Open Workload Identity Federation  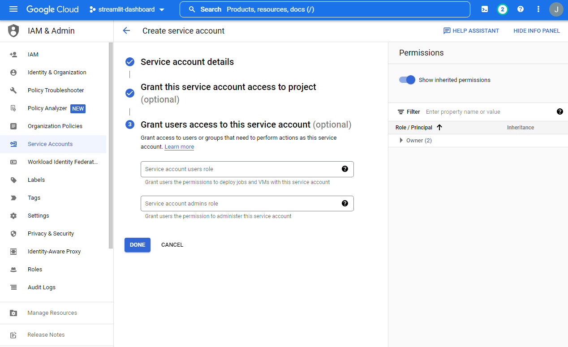pos(53,162)
